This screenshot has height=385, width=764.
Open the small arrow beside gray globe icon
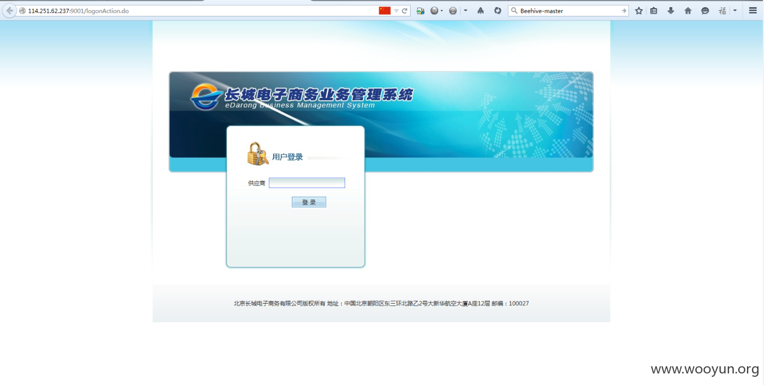441,11
